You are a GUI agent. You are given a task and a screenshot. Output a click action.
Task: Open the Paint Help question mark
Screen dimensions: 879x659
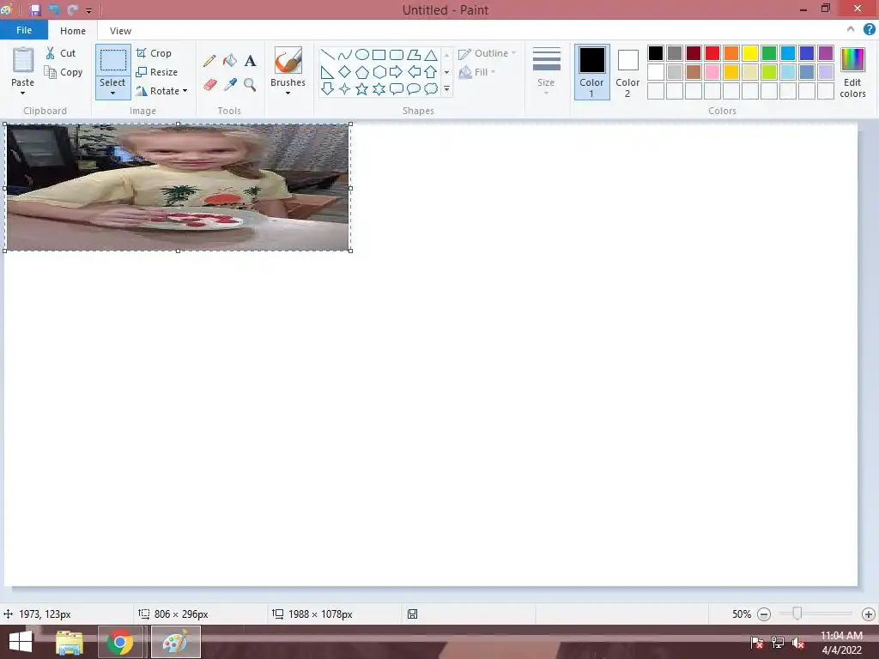pos(869,30)
